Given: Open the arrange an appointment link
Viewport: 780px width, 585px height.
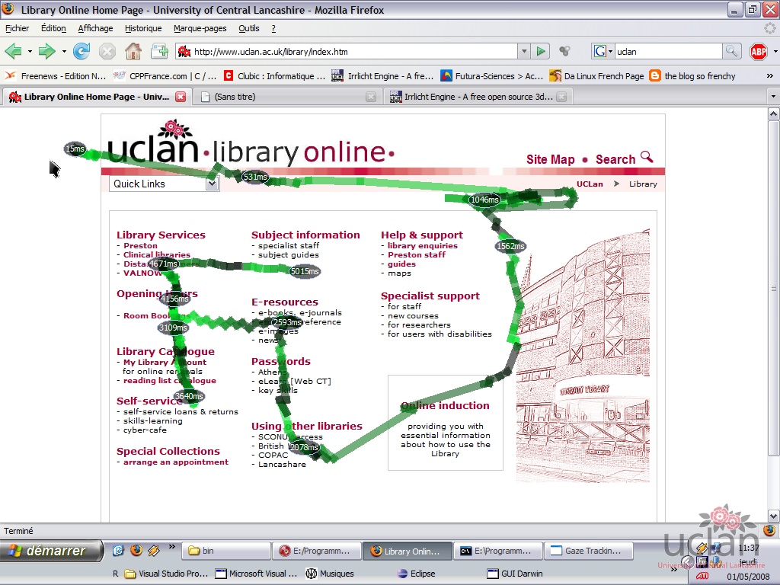Looking at the screenshot, I should pyautogui.click(x=176, y=462).
